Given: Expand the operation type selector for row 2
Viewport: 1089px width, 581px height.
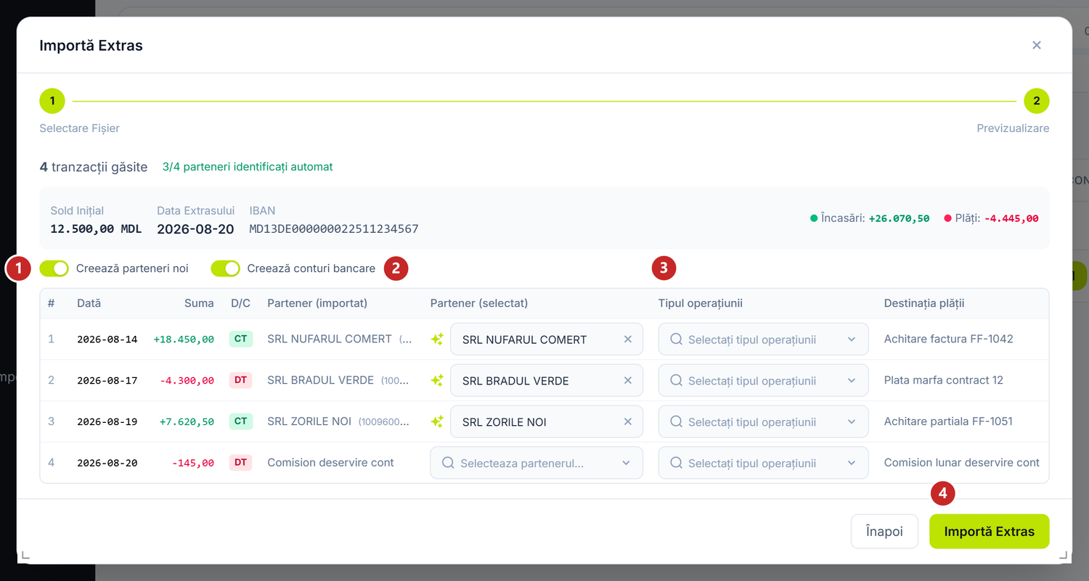Looking at the screenshot, I should click(763, 381).
